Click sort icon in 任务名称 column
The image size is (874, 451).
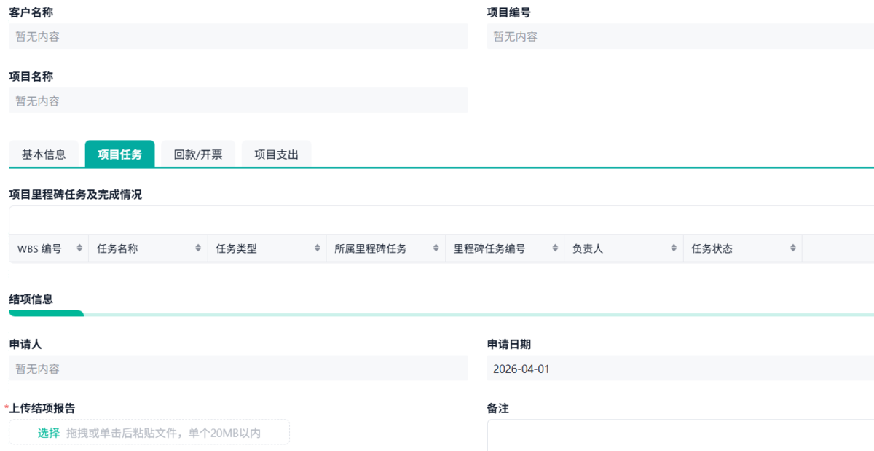click(x=198, y=248)
